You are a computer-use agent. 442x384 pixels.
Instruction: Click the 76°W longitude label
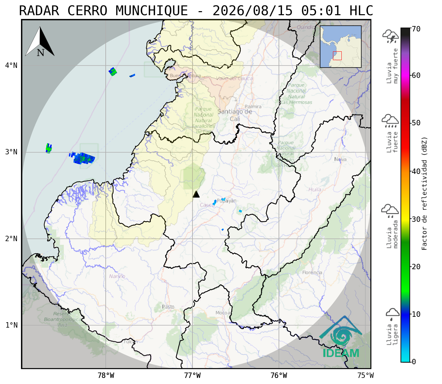pos(279,375)
